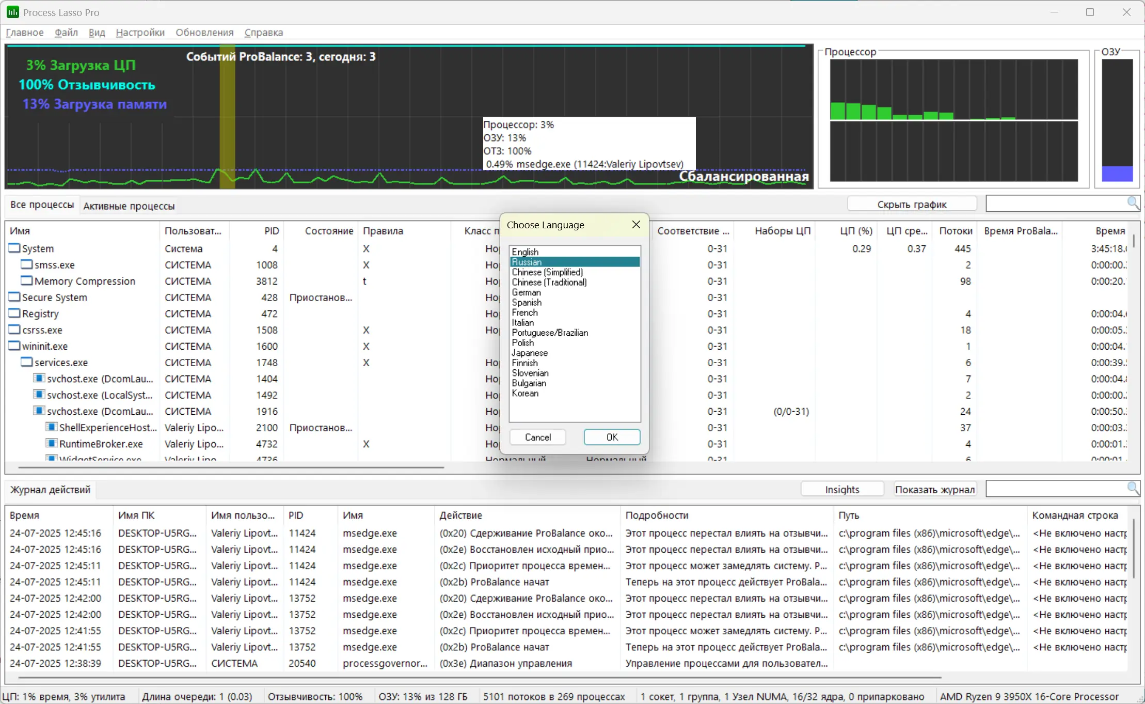This screenshot has width=1145, height=704.
Task: Click the RuntimeBroker.exe process icon
Action: (51, 444)
